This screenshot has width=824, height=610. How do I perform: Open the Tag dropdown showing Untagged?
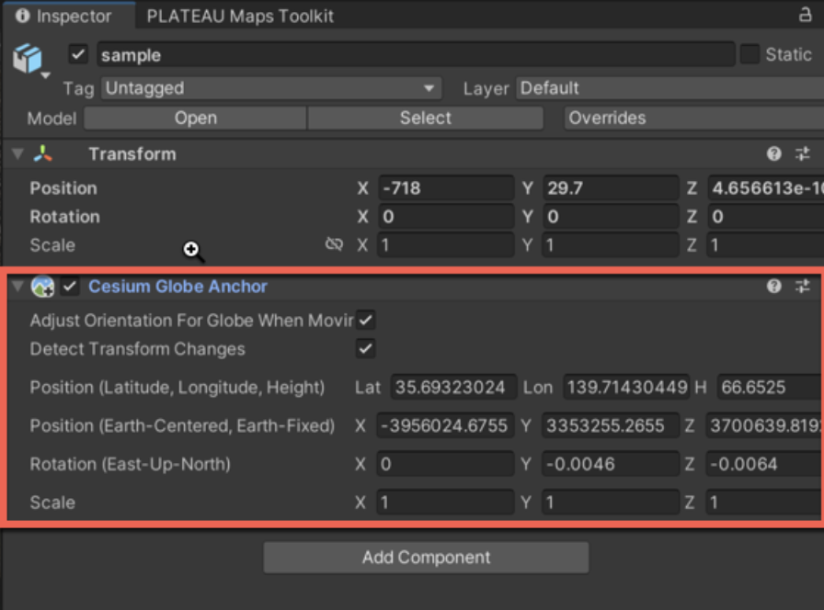tap(271, 88)
